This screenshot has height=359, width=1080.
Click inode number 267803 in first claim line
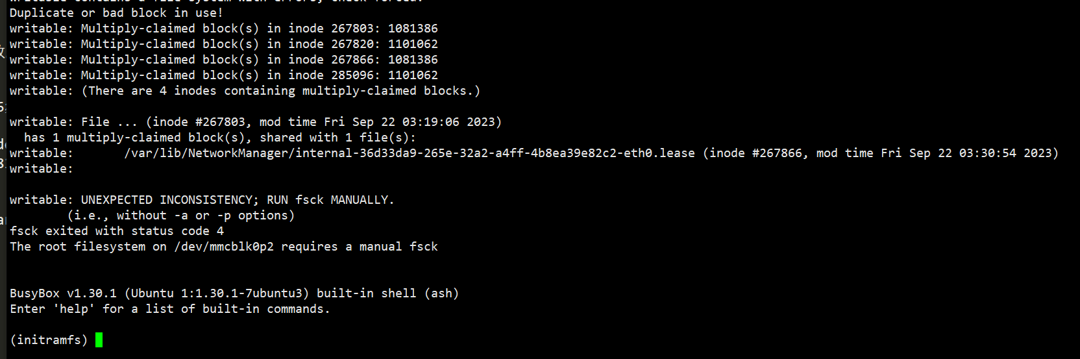click(x=352, y=29)
